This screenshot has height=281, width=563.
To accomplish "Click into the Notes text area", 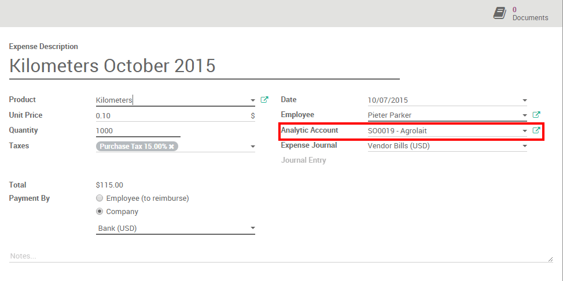I will pos(278,256).
